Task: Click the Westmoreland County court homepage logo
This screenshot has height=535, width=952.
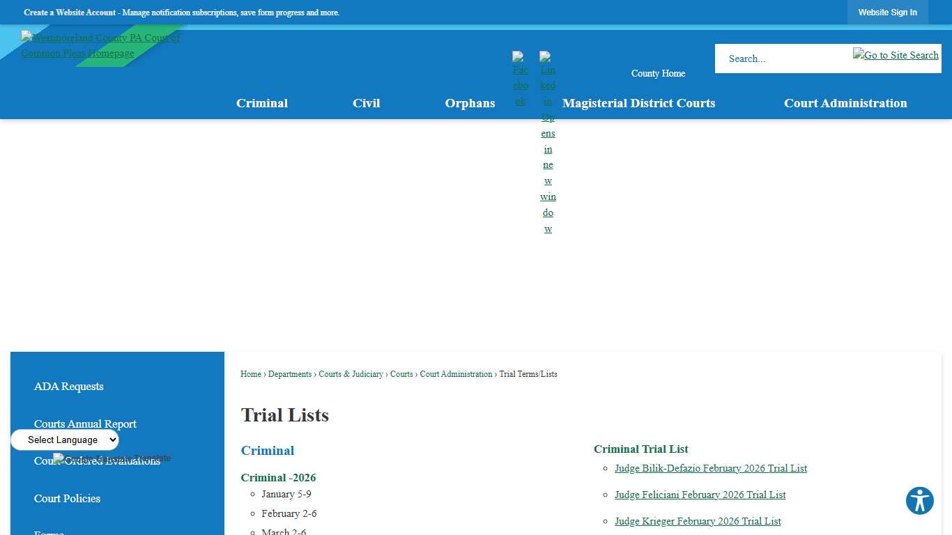Action: tap(100, 45)
